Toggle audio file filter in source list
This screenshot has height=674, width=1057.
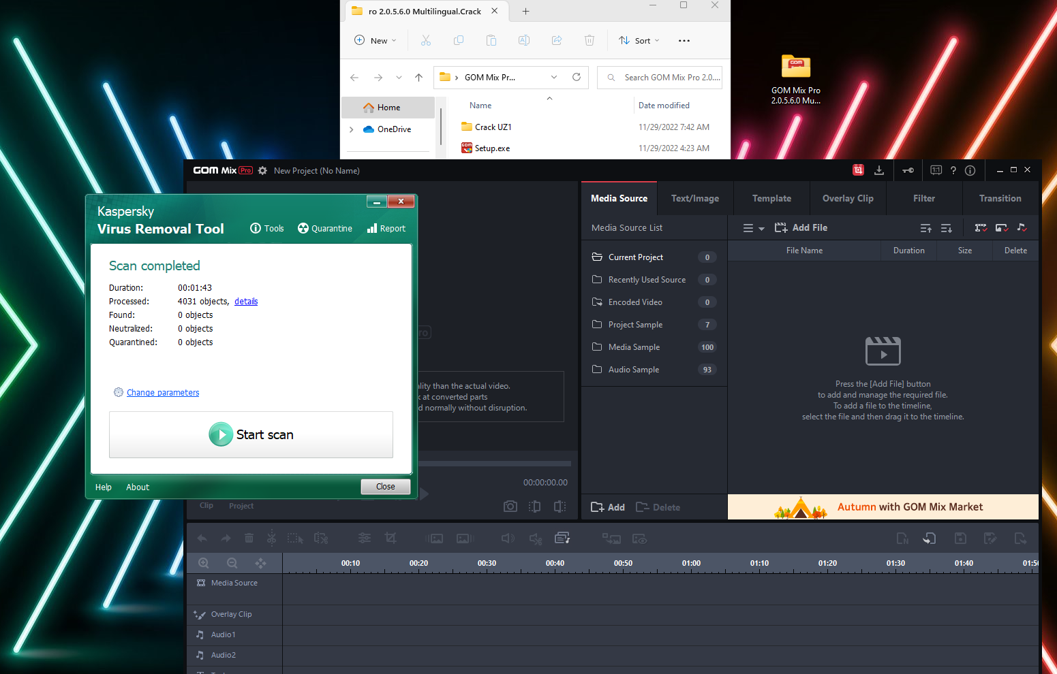tap(1022, 228)
